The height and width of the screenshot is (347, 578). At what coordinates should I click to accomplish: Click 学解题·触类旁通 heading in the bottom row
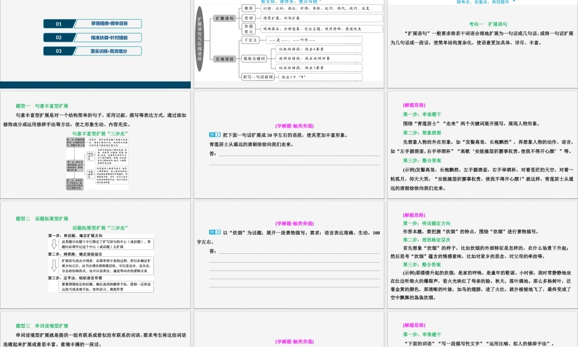[295, 341]
